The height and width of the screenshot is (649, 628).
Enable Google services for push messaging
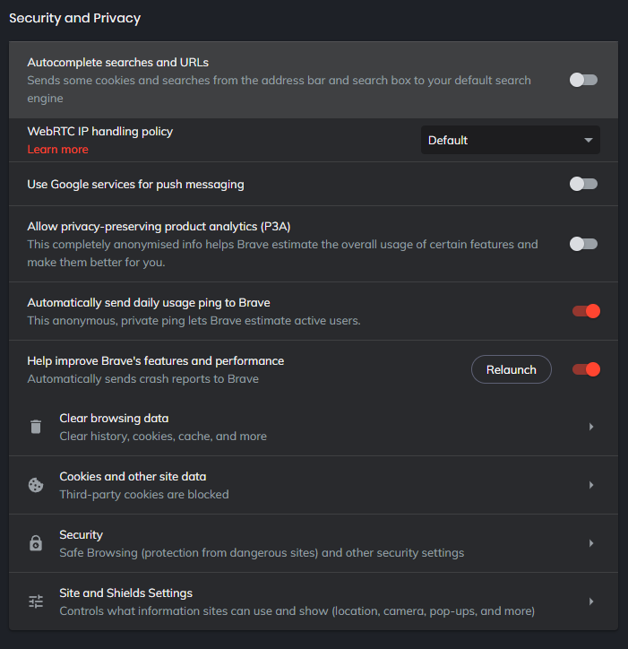point(583,184)
